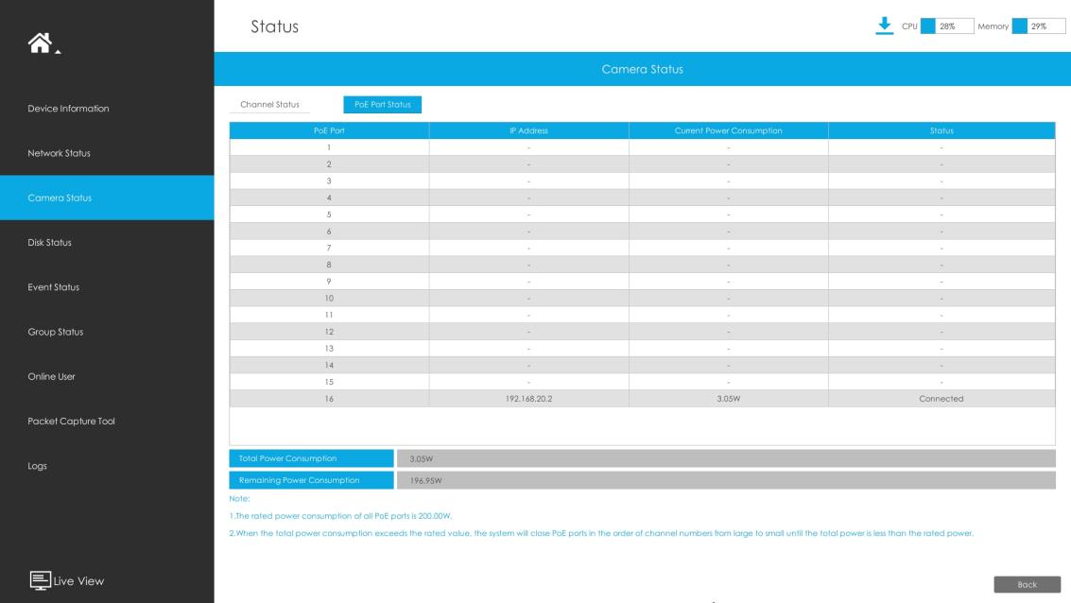Click the download arrow icon near CPU
Viewport: 1071px width, 603px height.
[884, 26]
